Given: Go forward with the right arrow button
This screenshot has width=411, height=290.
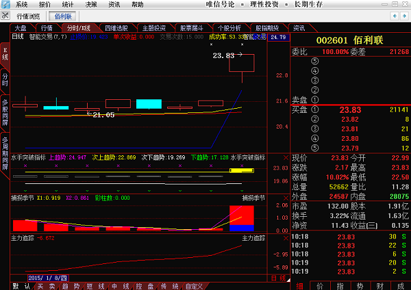Looking at the screenshot, I should (x=404, y=16).
